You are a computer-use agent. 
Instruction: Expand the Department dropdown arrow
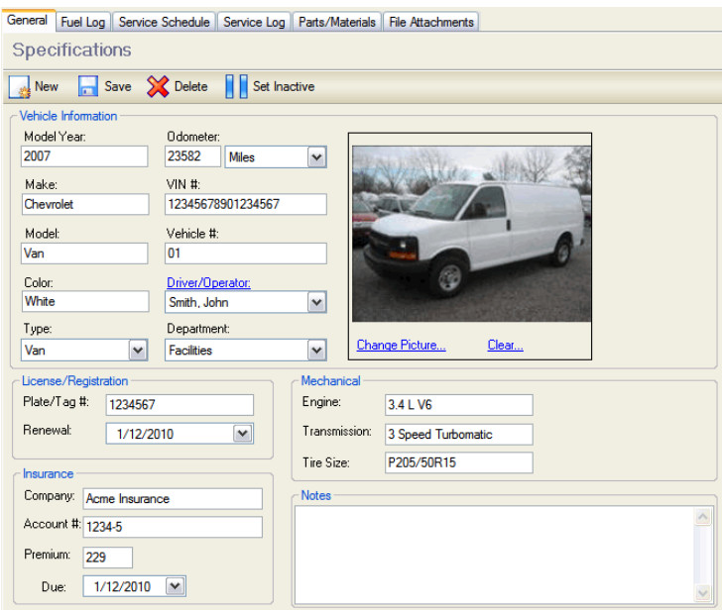click(316, 351)
